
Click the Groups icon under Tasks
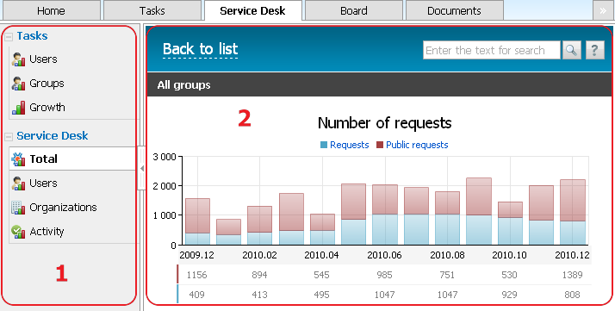point(18,84)
